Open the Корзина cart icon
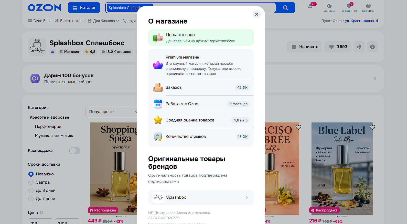 (368, 8)
